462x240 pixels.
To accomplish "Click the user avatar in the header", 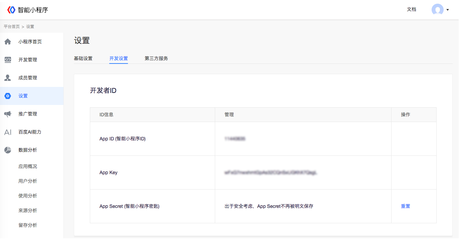I will tap(437, 10).
